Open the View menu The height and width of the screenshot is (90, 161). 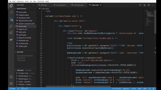27,1
